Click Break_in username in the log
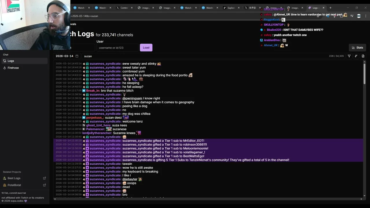Screen dimensions: 370x208 click(x=93, y=91)
